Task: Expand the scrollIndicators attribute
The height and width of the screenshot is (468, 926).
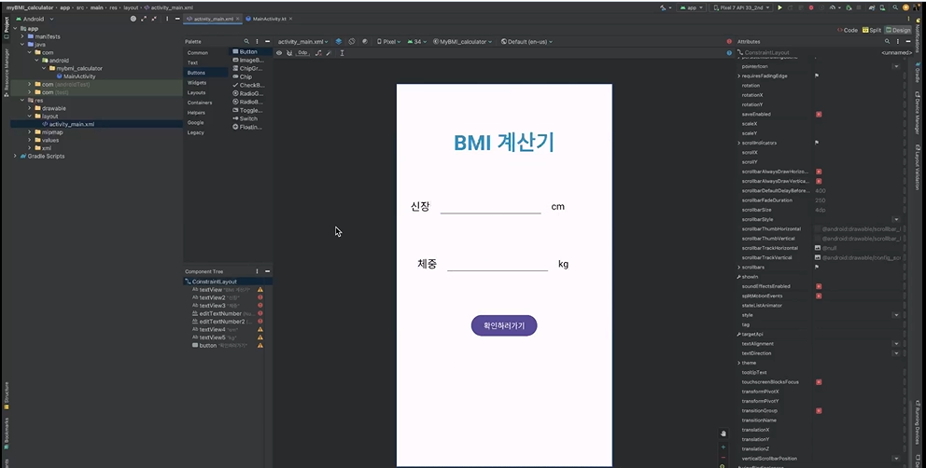Action: coord(738,143)
